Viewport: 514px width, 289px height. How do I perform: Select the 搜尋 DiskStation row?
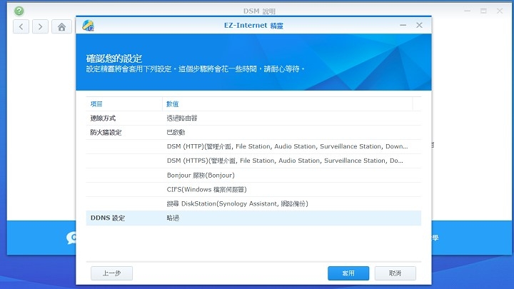pos(253,204)
